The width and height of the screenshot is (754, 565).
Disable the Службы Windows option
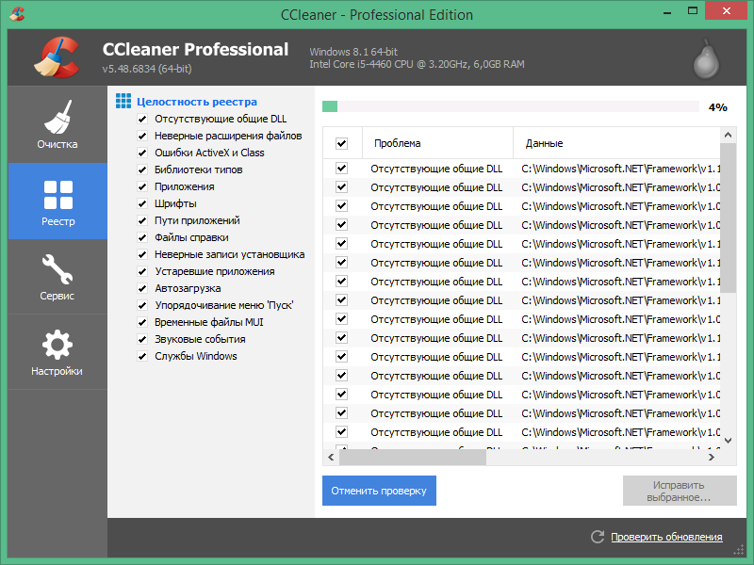[x=142, y=356]
